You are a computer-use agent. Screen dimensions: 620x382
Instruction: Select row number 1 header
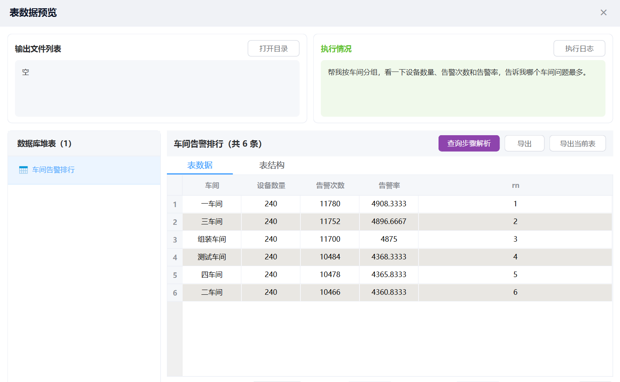(x=175, y=204)
